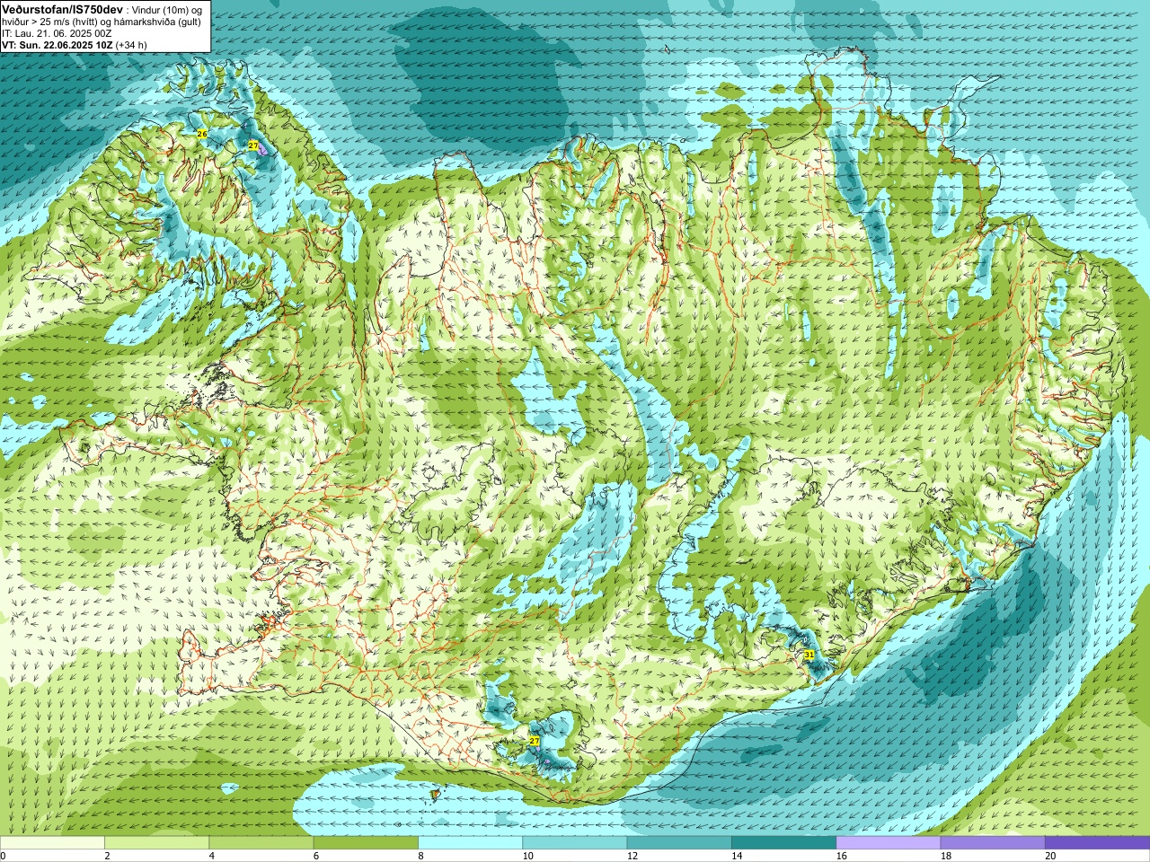This screenshot has height=862, width=1150.
Task: Click the legend scale number "2"
Action: pyautogui.click(x=106, y=856)
